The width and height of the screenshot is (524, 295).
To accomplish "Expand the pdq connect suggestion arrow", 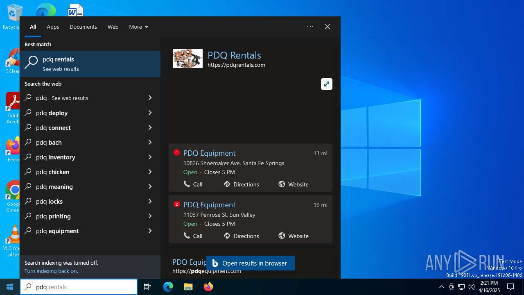I will tap(150, 127).
